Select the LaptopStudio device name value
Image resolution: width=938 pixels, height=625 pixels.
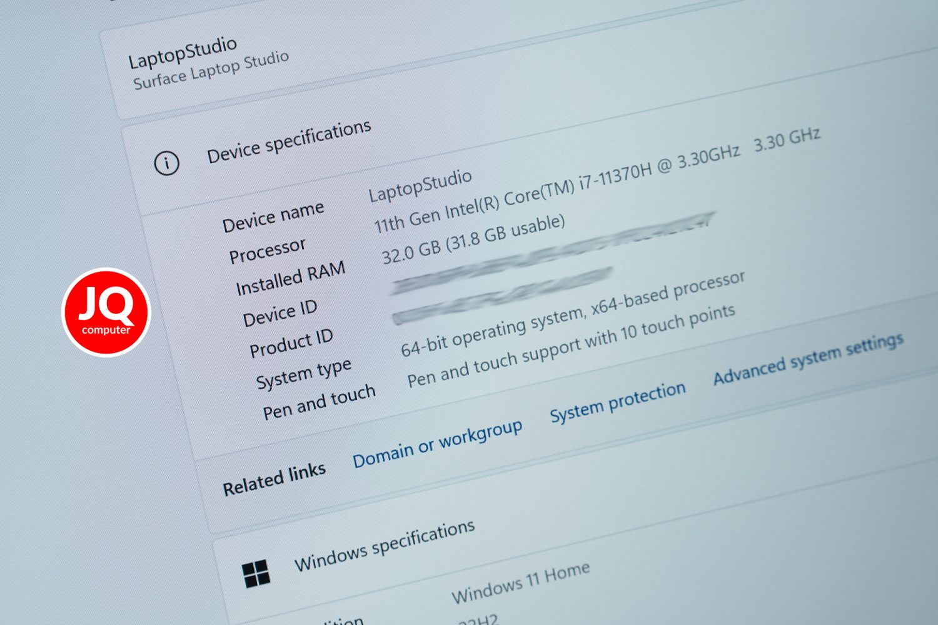coord(420,185)
